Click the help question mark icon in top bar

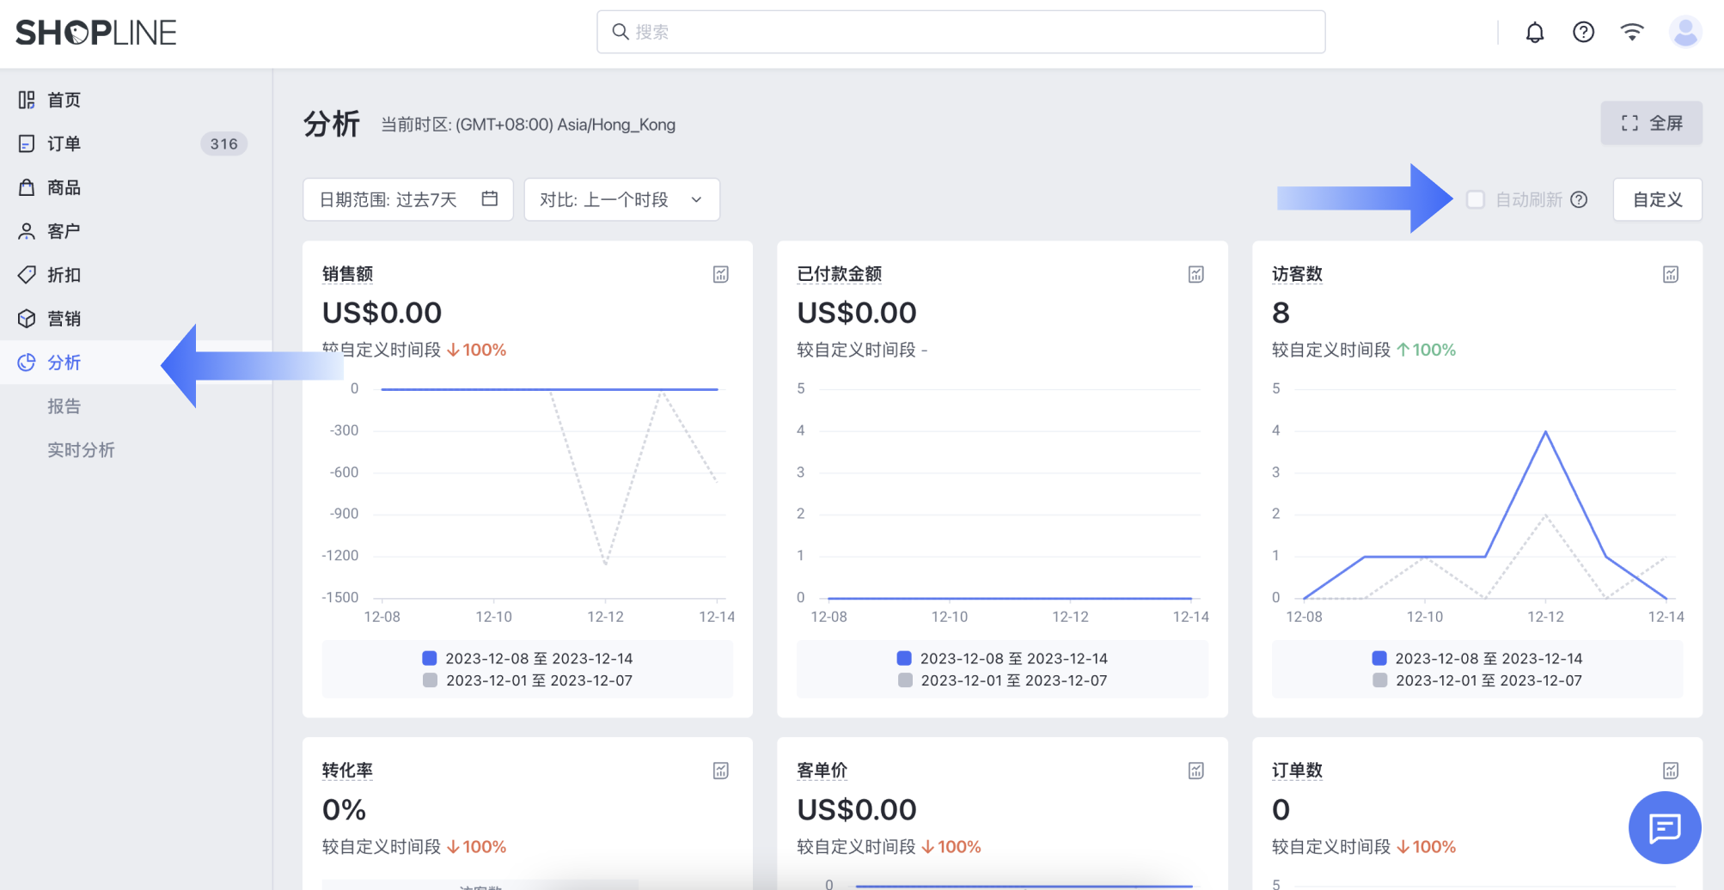pos(1584,31)
